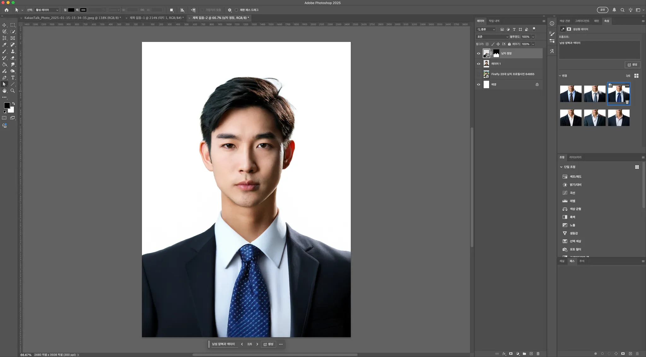Select the Hand tool
The width and height of the screenshot is (646, 357).
click(4, 91)
